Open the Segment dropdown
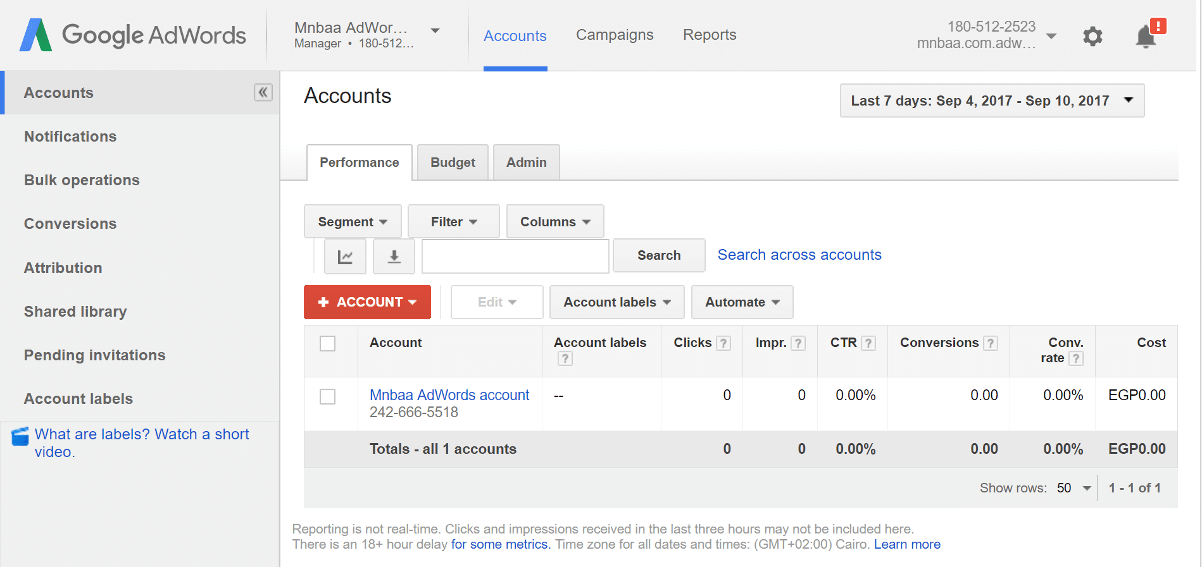Screen dimensions: 1202x567 353,222
